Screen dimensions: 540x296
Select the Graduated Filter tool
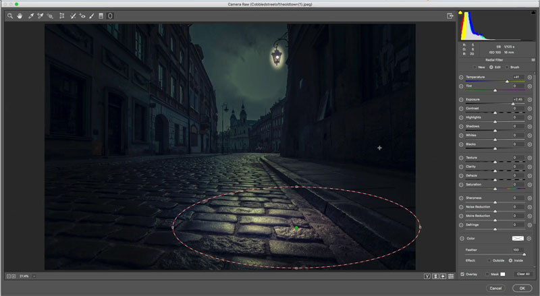point(101,16)
